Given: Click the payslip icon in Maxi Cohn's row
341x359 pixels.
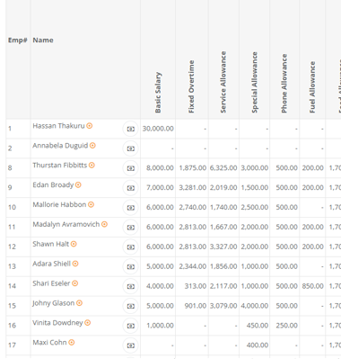Looking at the screenshot, I should coord(131,346).
